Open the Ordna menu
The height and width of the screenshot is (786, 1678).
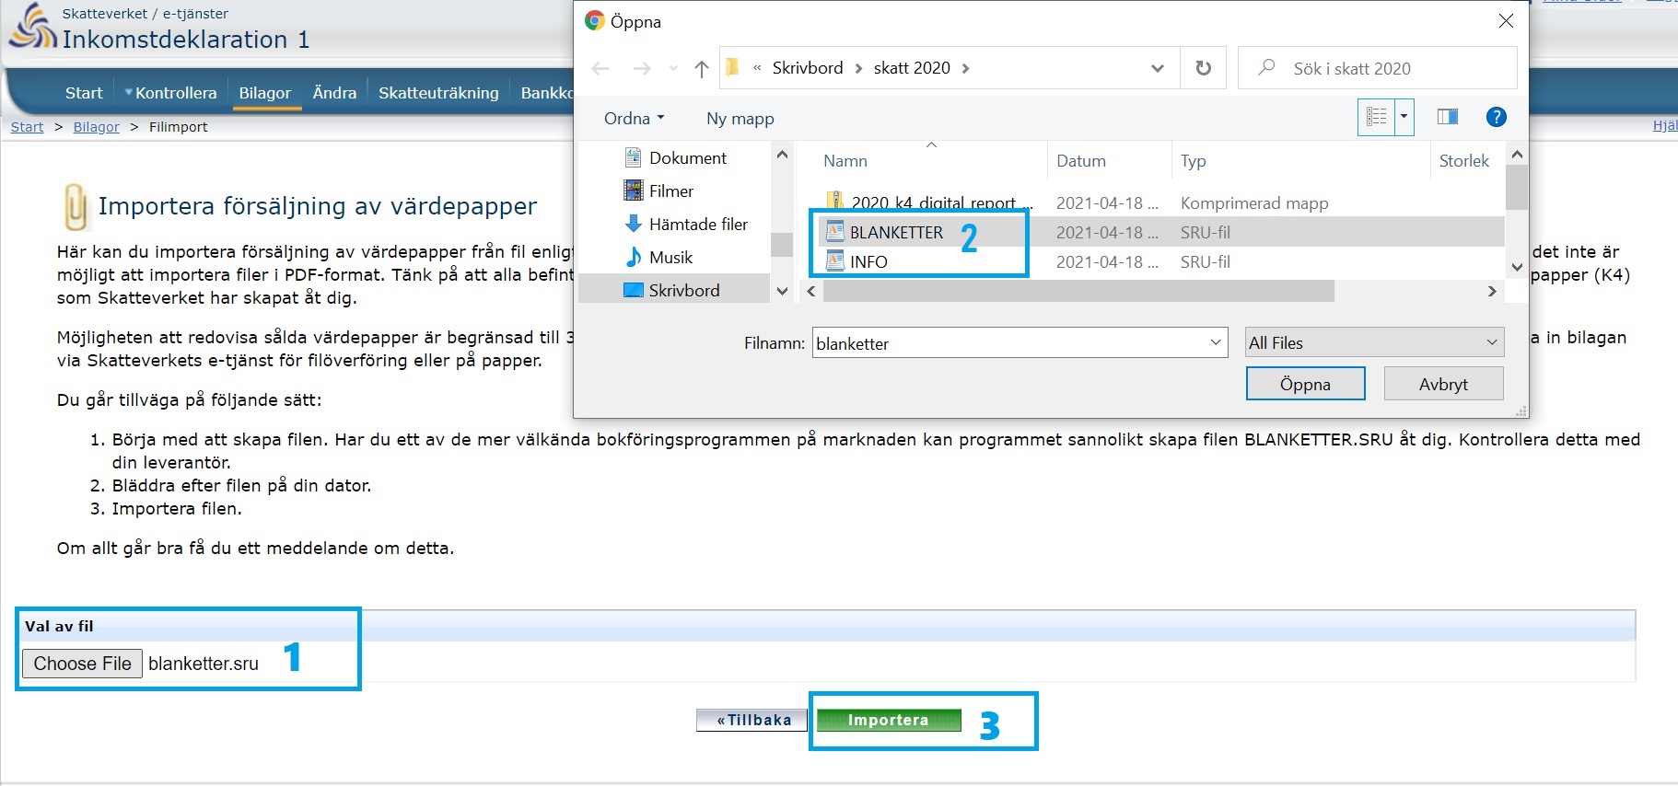pos(634,118)
